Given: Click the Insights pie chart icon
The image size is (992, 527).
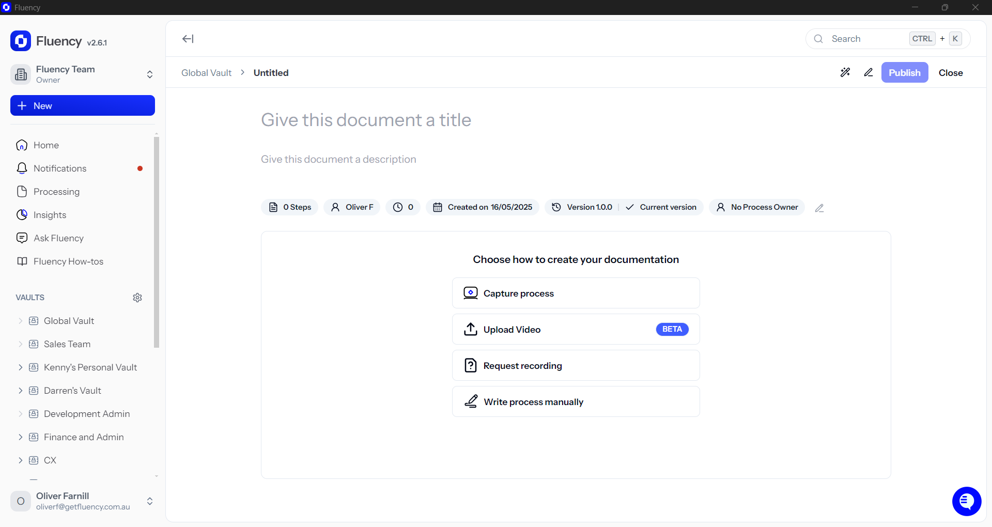Looking at the screenshot, I should (22, 215).
